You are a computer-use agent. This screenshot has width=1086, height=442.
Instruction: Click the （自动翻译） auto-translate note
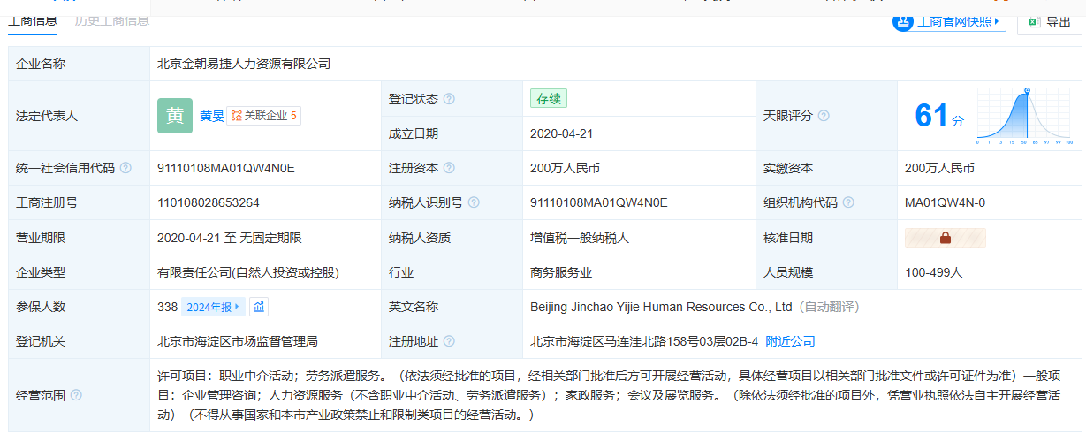[827, 307]
